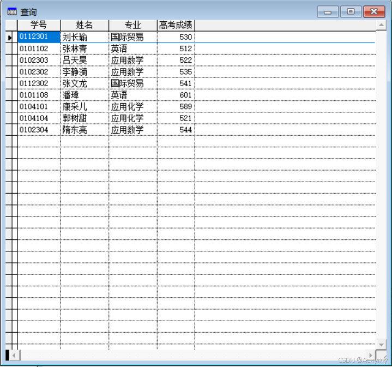Click the name cell 张文龙
392x367 pixels.
pos(85,83)
